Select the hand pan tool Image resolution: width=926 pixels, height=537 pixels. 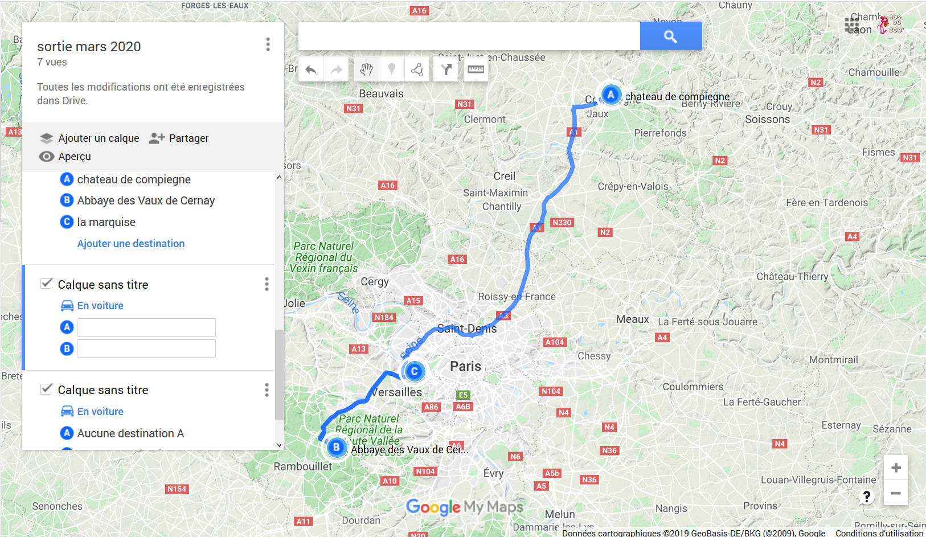(x=366, y=69)
